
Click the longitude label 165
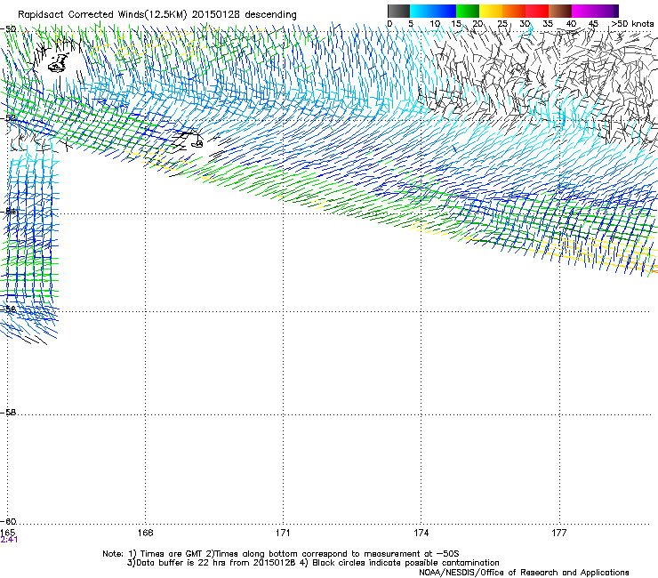point(8,533)
